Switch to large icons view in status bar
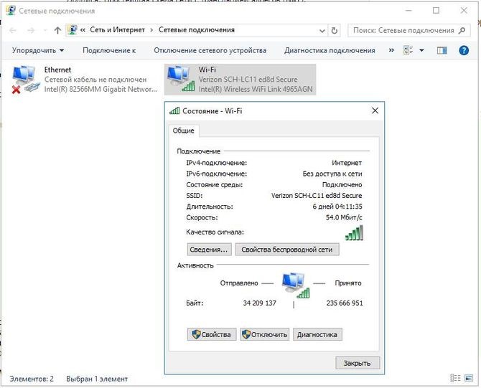481x388 pixels. pos(469,378)
